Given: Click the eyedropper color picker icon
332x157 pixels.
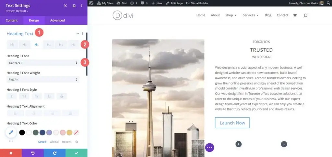Looking at the screenshot, I should tap(11, 133).
